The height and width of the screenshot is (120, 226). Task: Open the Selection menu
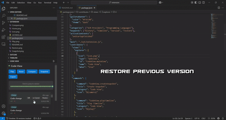coord(21,3)
